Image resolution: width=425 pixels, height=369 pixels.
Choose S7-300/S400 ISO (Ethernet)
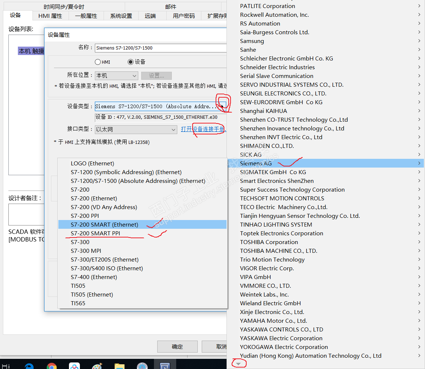pos(143,268)
